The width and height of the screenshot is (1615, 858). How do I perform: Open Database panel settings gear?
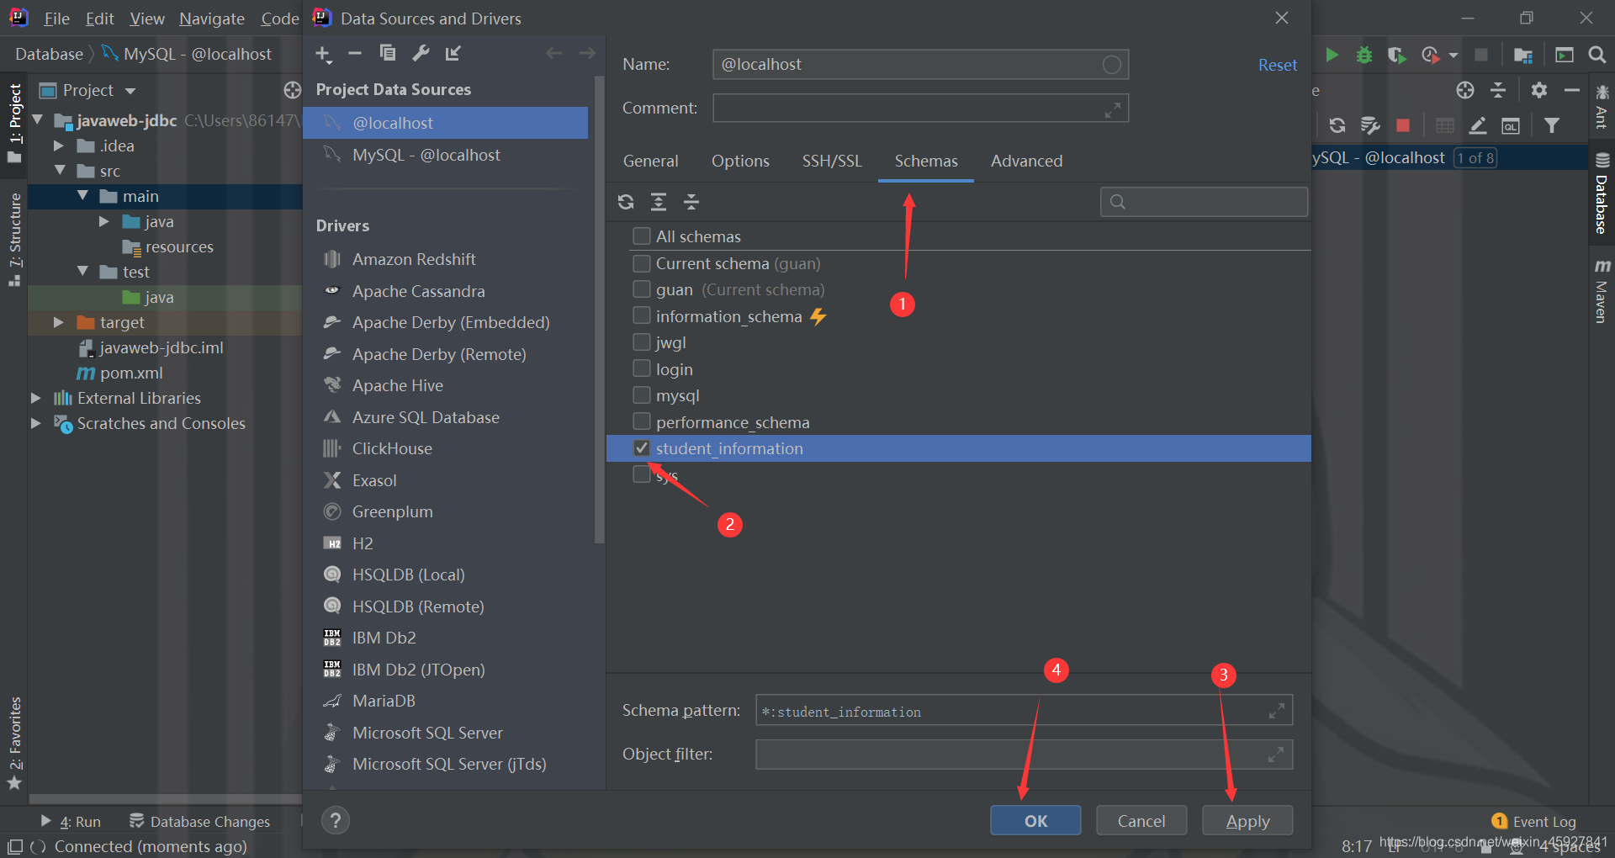pyautogui.click(x=1539, y=90)
